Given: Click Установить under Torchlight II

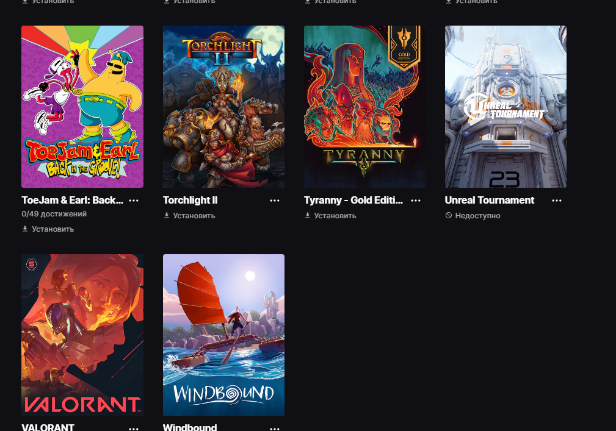Looking at the screenshot, I should pyautogui.click(x=194, y=216).
